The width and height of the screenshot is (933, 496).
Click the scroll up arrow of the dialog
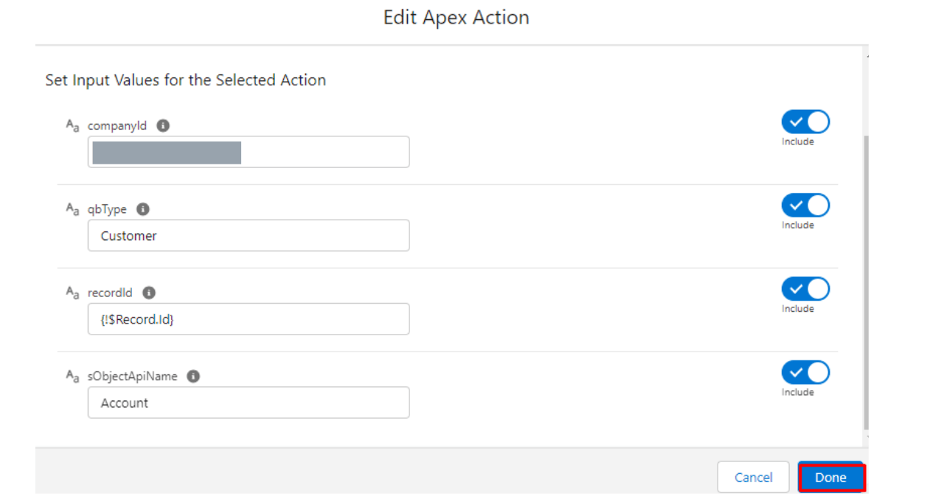[867, 55]
